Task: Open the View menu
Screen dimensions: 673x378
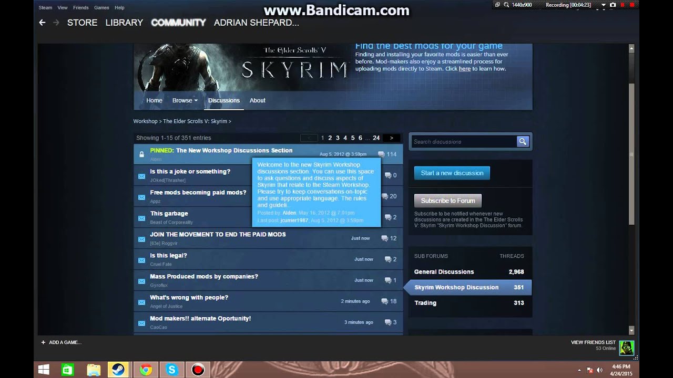Action: 63,8
